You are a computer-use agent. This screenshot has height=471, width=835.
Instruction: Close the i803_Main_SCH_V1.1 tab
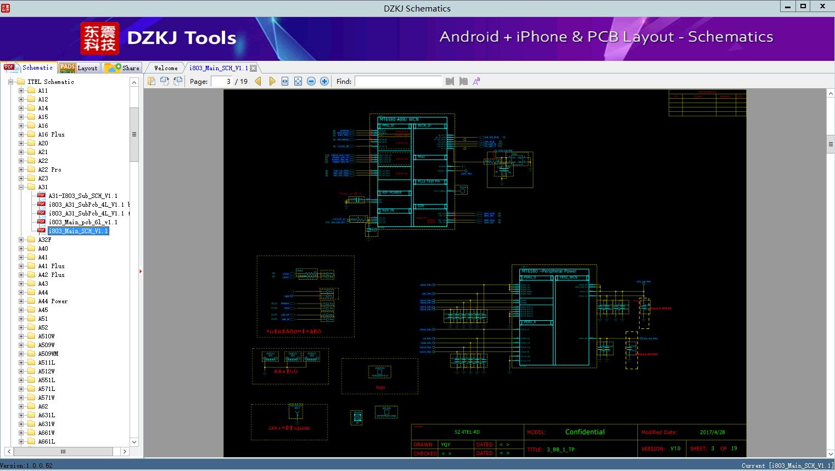253,69
